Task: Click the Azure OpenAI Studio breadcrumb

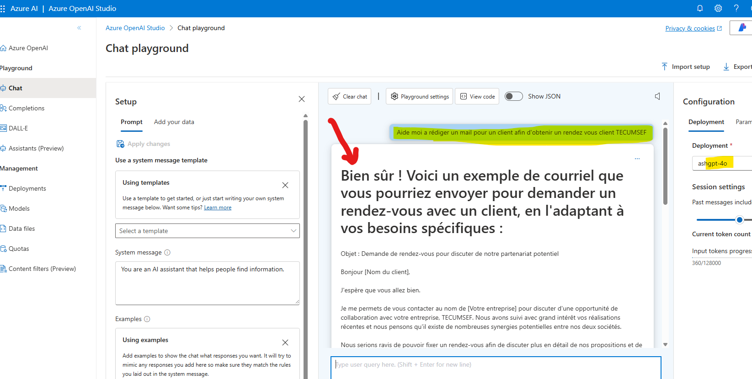Action: coord(135,28)
